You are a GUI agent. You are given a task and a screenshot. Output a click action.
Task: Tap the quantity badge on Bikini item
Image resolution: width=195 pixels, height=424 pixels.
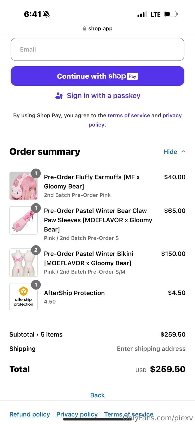(x=36, y=250)
